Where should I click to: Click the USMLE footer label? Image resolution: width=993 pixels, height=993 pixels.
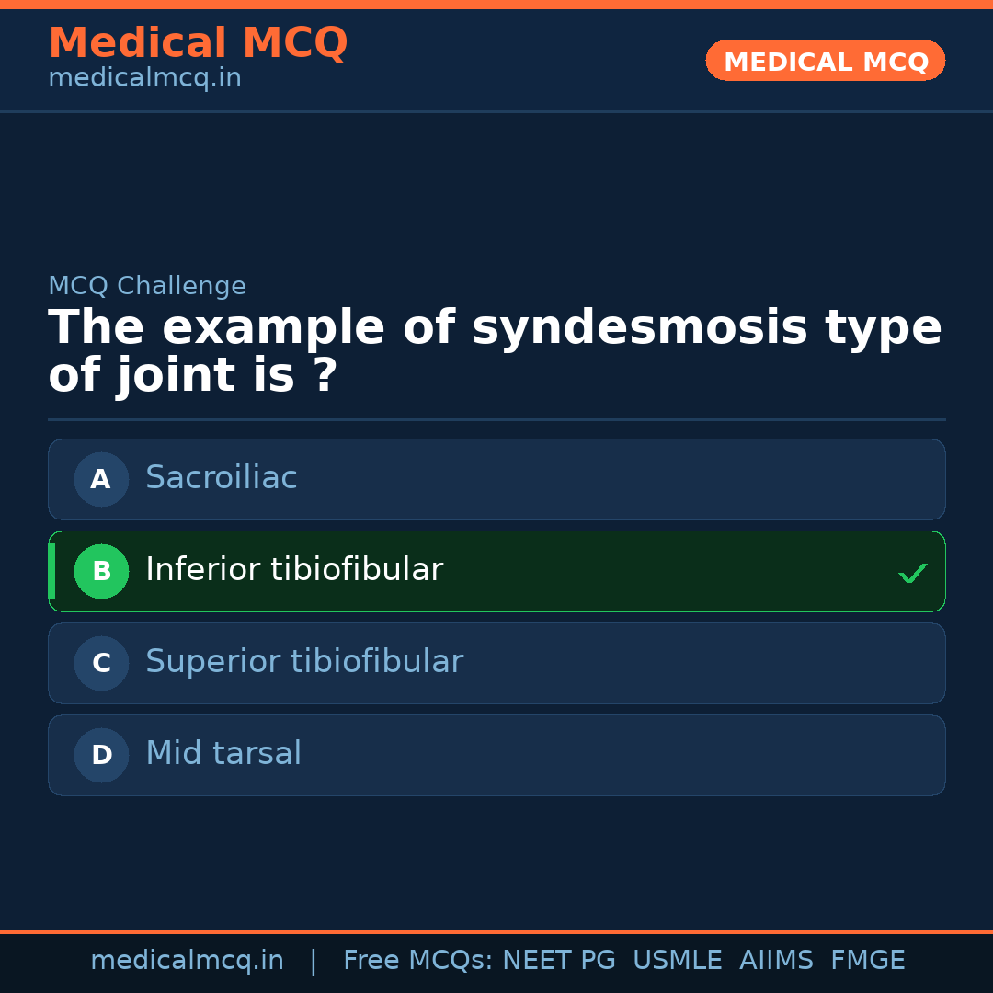click(x=677, y=961)
